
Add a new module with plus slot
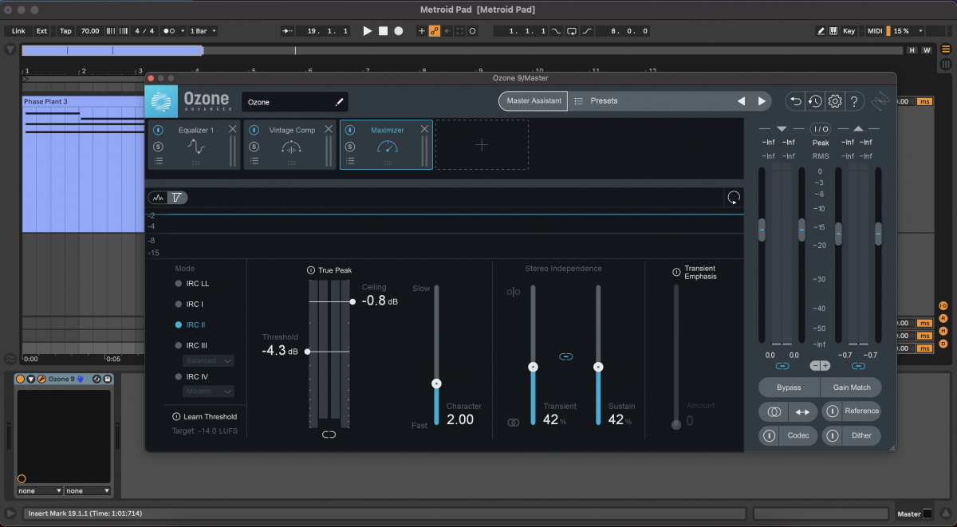tap(482, 144)
